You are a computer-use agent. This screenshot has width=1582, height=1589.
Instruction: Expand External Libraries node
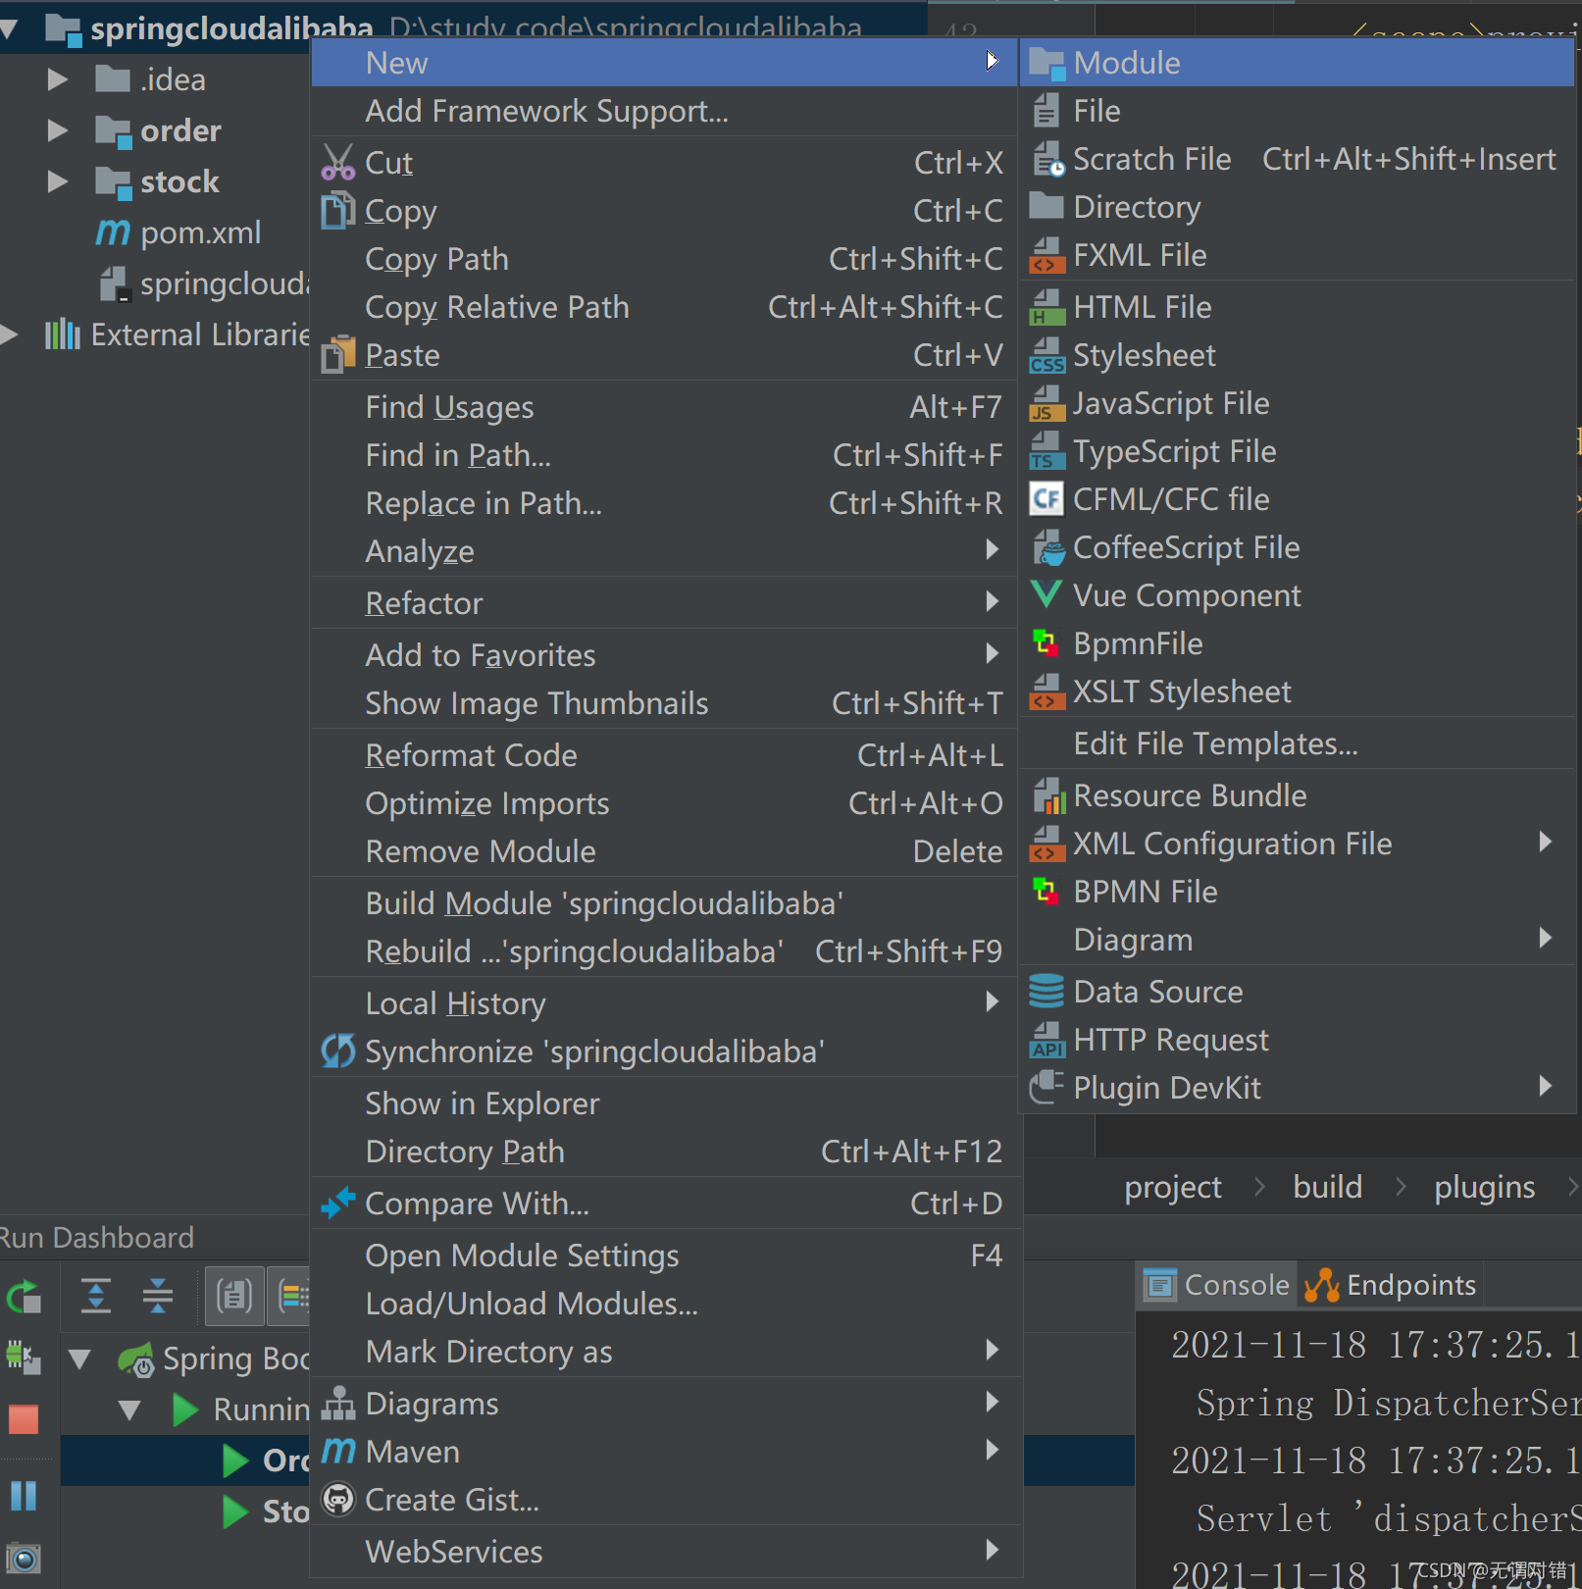10,334
